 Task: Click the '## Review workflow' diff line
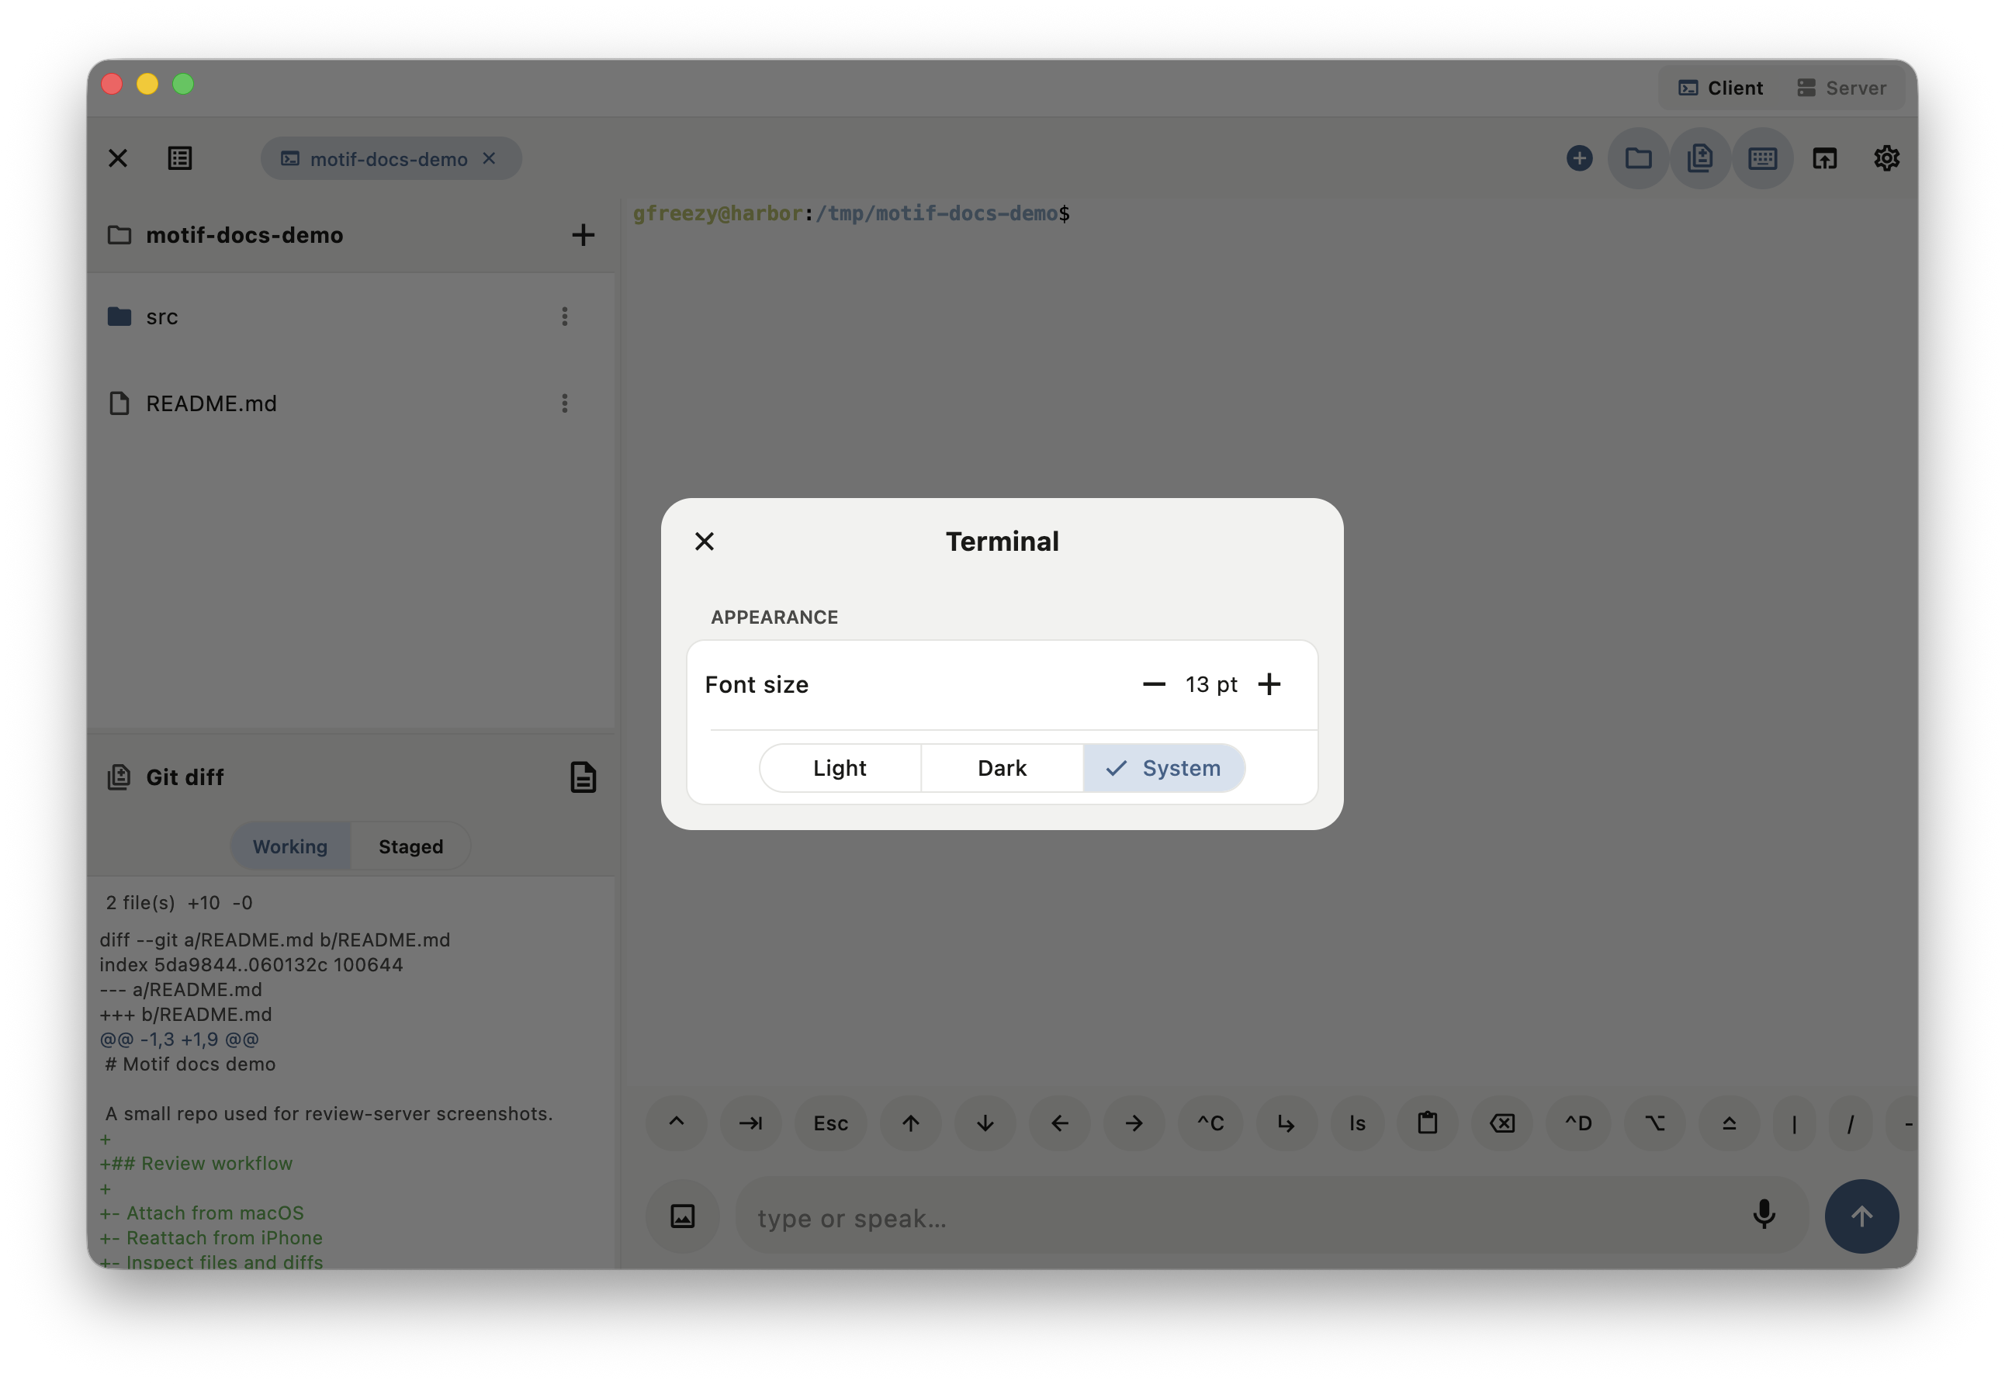(x=196, y=1163)
